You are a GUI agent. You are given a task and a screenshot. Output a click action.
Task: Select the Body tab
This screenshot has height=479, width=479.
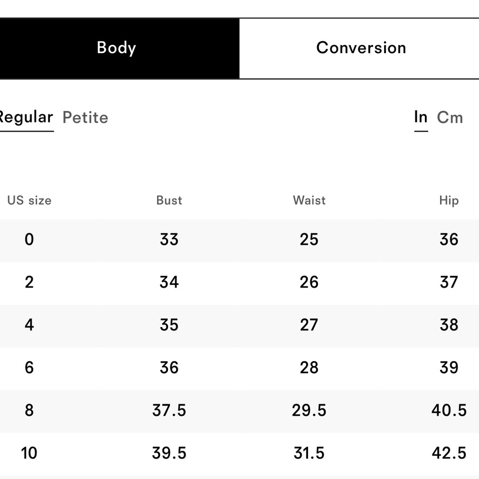(119, 48)
